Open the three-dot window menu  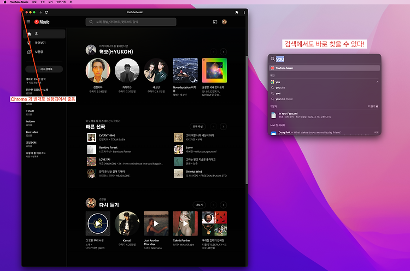244,12
